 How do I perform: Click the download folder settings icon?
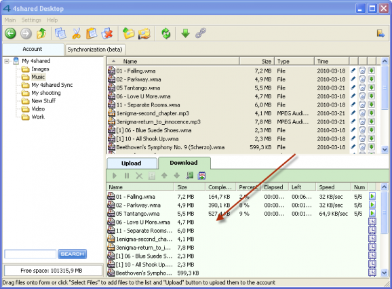coord(190,176)
